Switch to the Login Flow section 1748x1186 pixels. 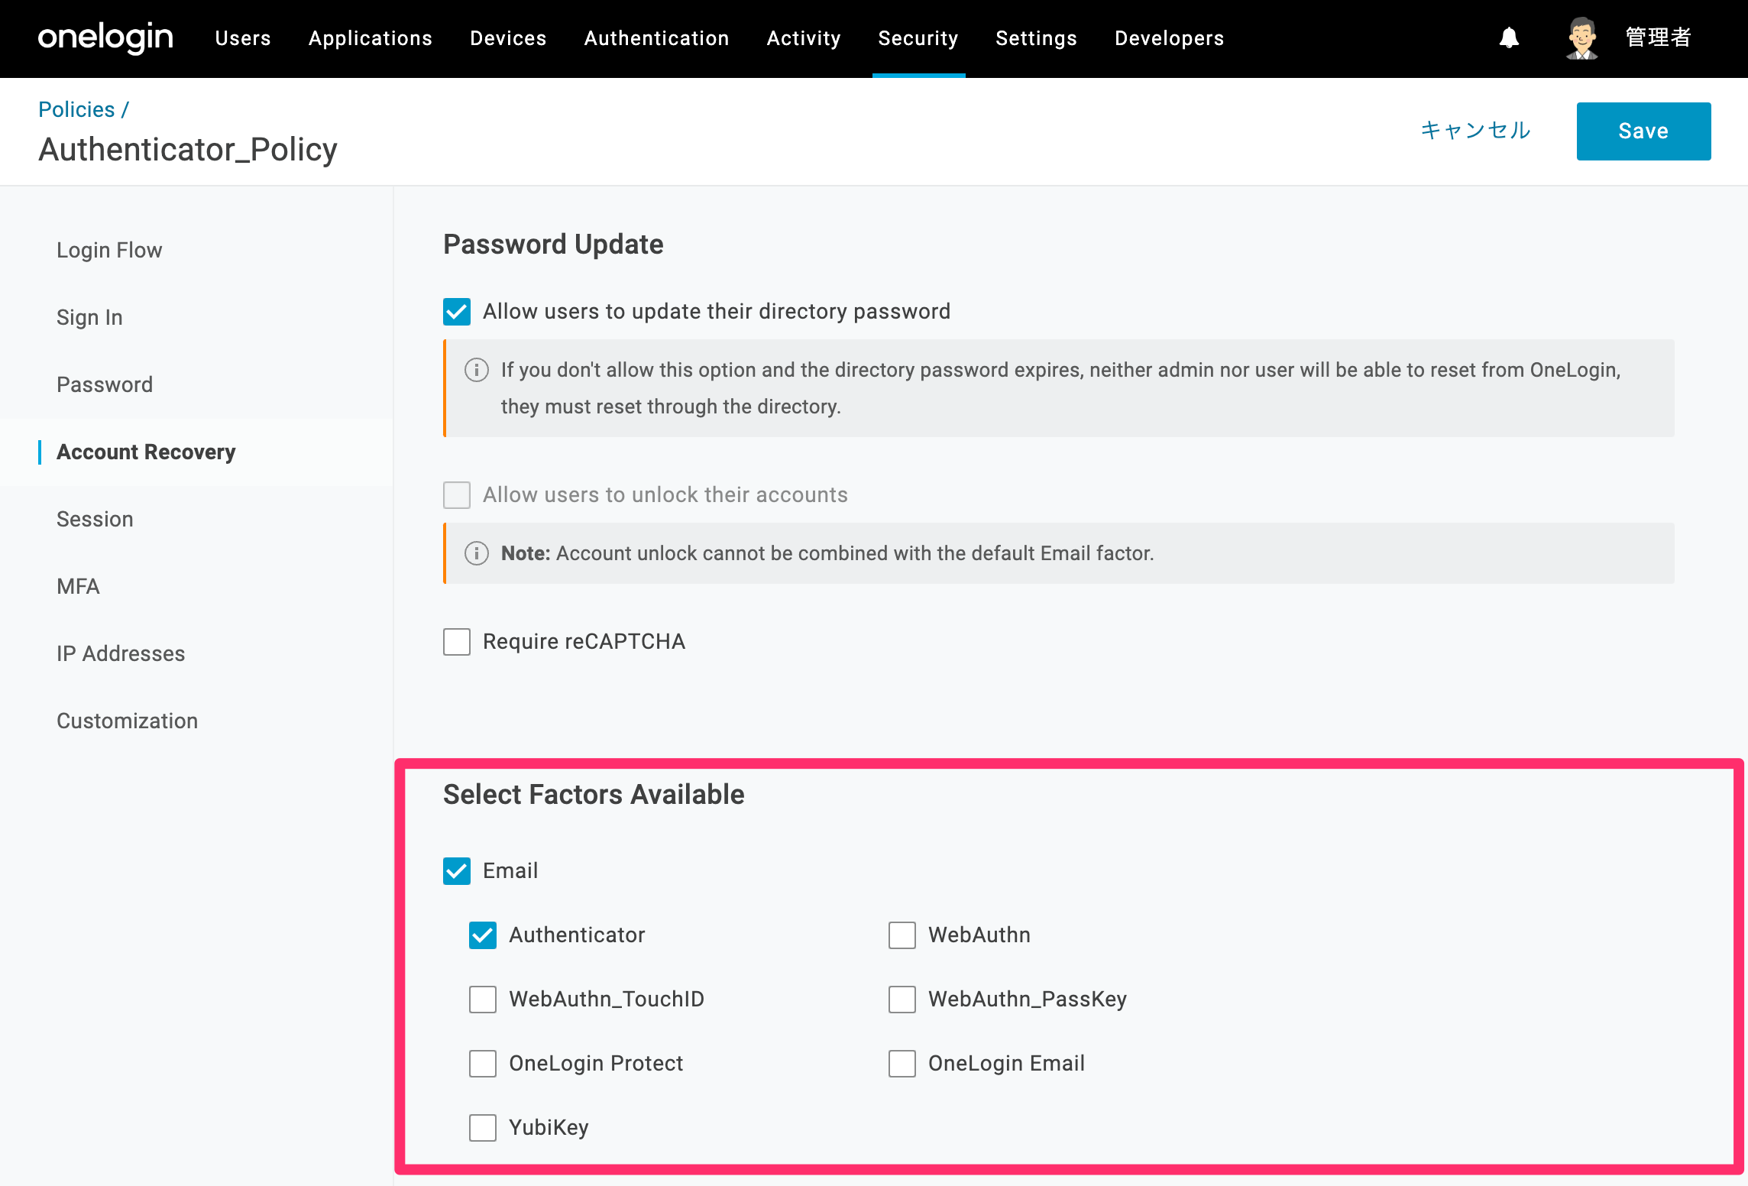[x=109, y=251]
